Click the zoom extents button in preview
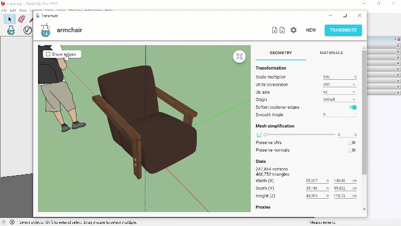 240,57
